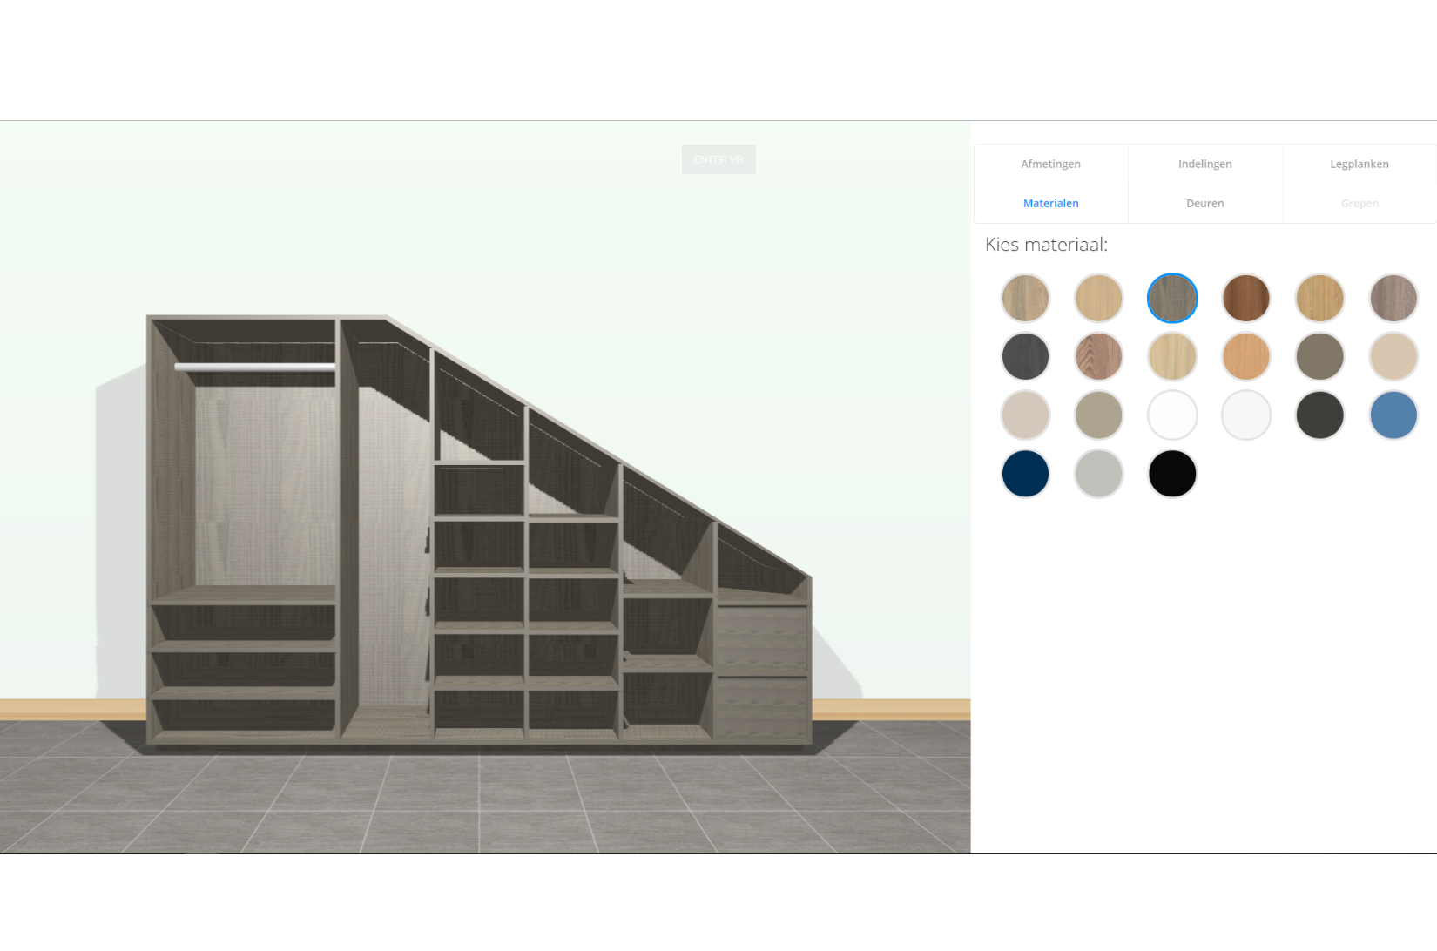Screen dimensions: 1437x951
Task: Select the Materialen tab
Action: click(1050, 203)
